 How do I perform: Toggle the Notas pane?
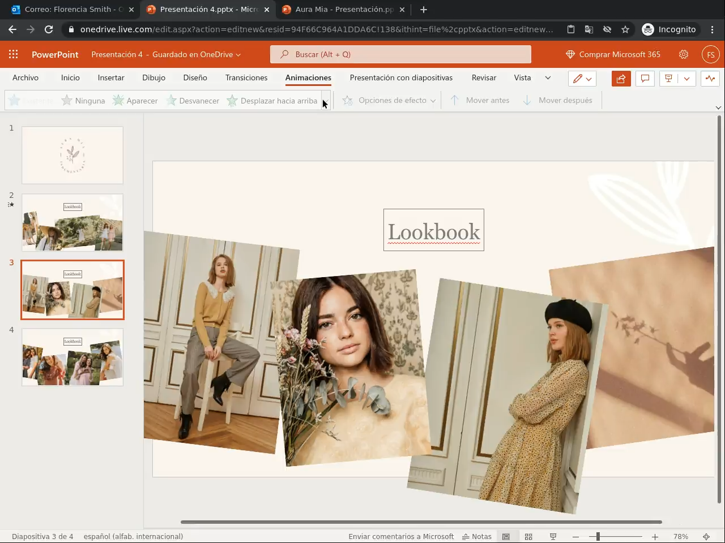coord(477,536)
